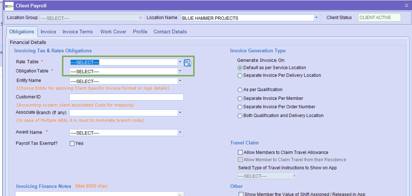Check Allow Members to Claim Travel Allowance
412x196 pixels.
(x=240, y=152)
